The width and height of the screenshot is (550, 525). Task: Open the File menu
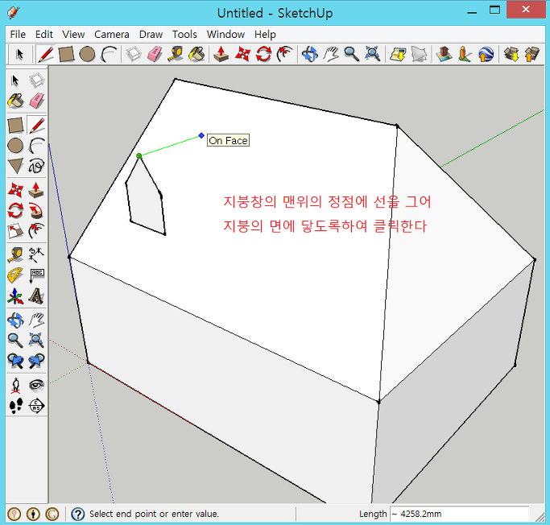tap(18, 35)
